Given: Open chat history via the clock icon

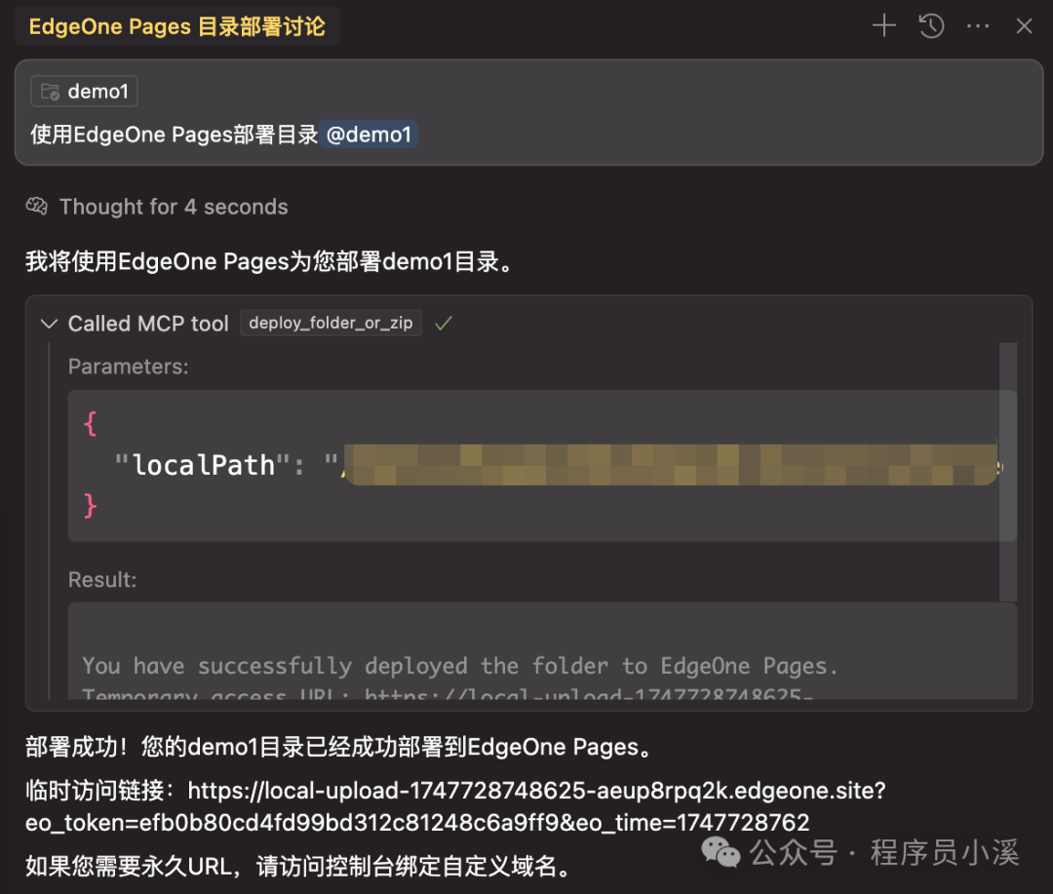Looking at the screenshot, I should tap(930, 25).
